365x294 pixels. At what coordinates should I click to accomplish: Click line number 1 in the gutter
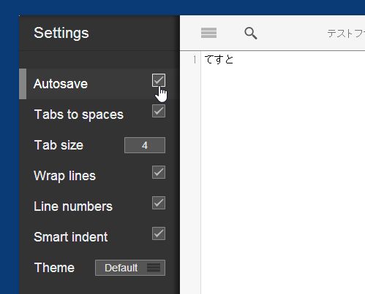[x=195, y=60]
